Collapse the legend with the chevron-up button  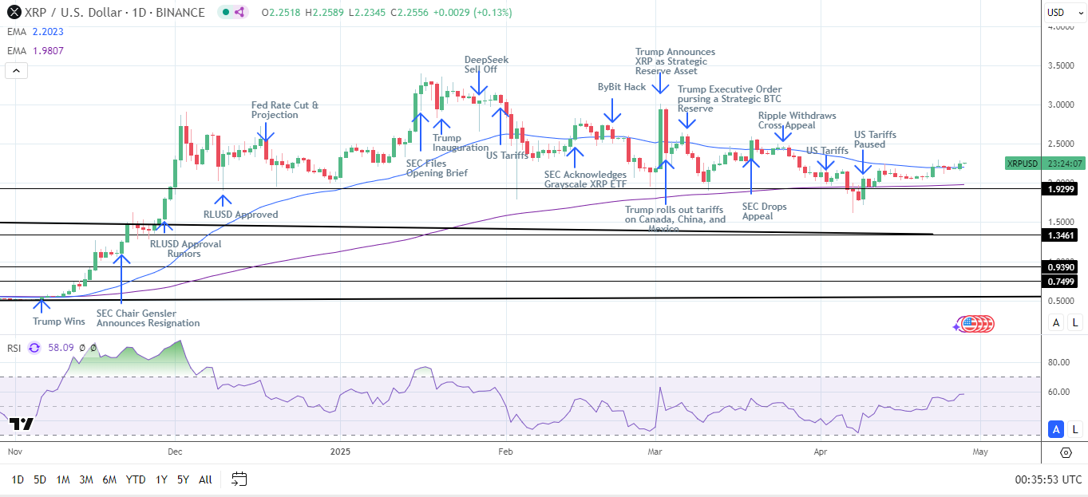(15, 70)
